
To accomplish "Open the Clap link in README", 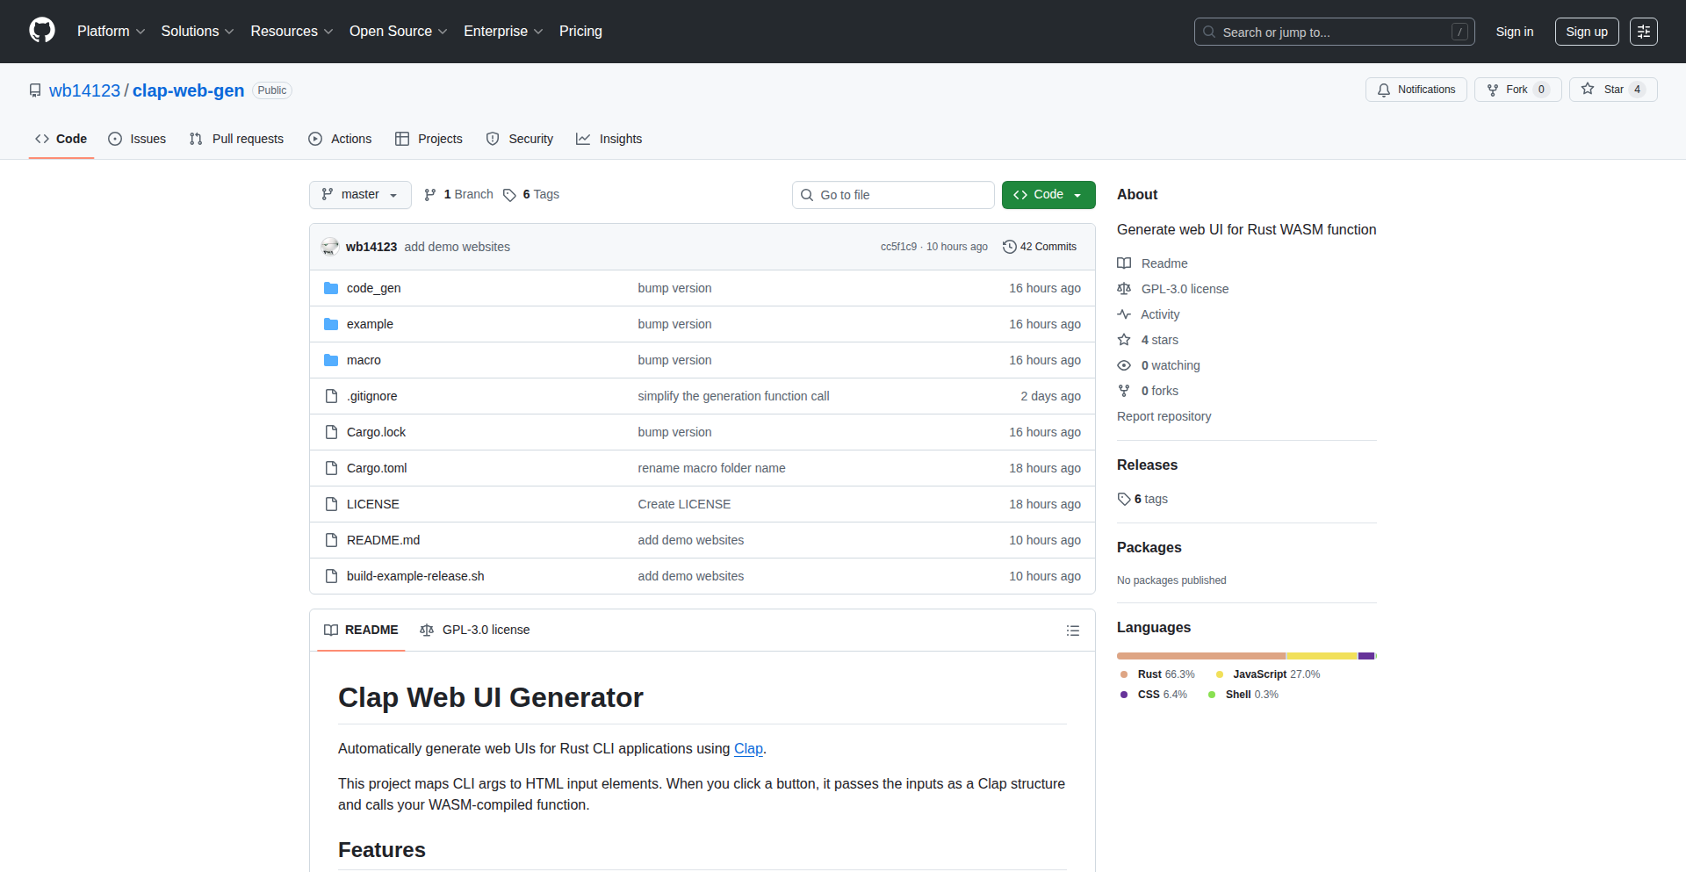I will click(x=747, y=748).
